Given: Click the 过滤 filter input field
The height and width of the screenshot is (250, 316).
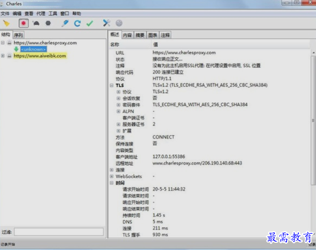Looking at the screenshot, I should pos(59,232).
